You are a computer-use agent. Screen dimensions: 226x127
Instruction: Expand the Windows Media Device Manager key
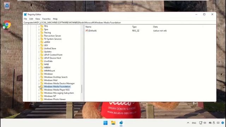(39, 84)
